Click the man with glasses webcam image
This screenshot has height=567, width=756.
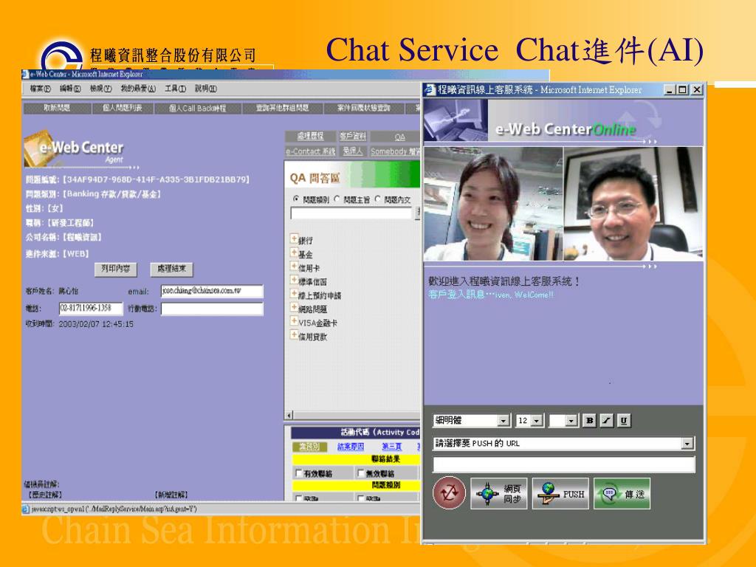633,205
